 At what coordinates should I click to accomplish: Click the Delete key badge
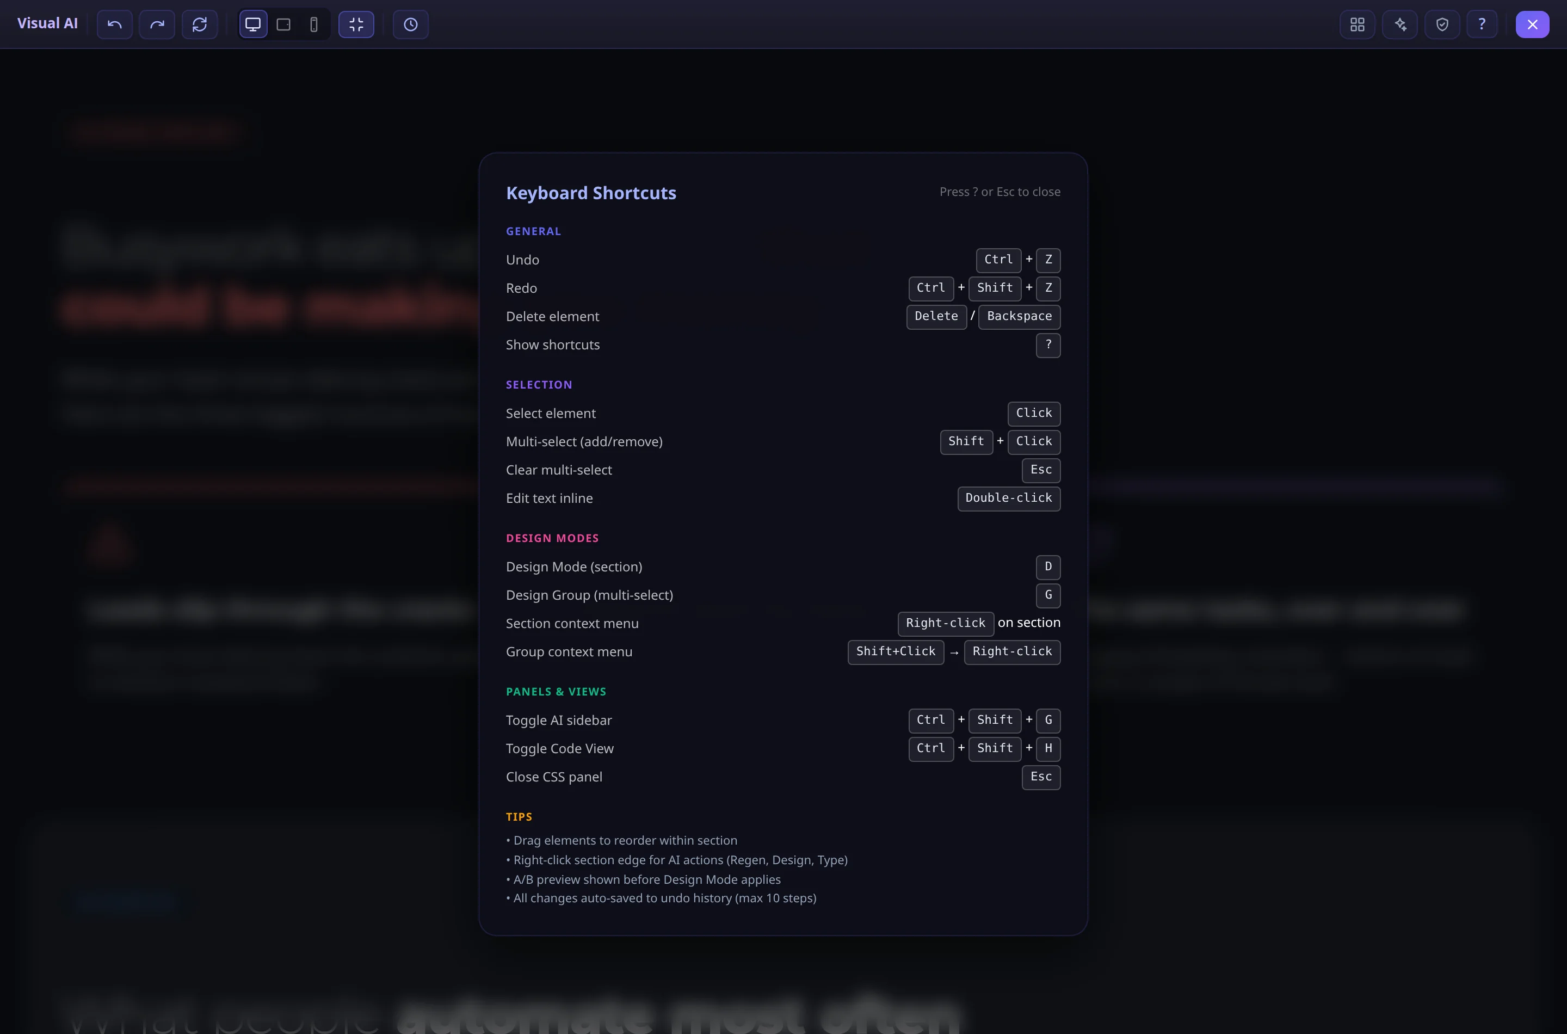937,317
